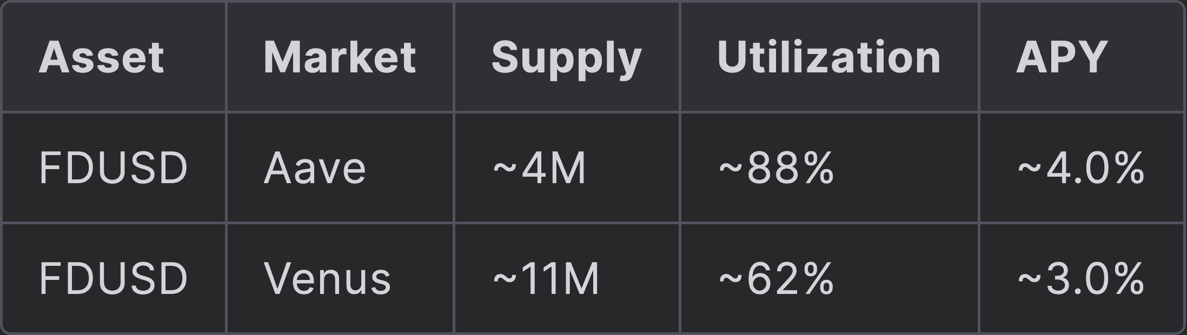Click the FDUSD cell in Venus row
Image resolution: width=1187 pixels, height=335 pixels.
[113, 279]
